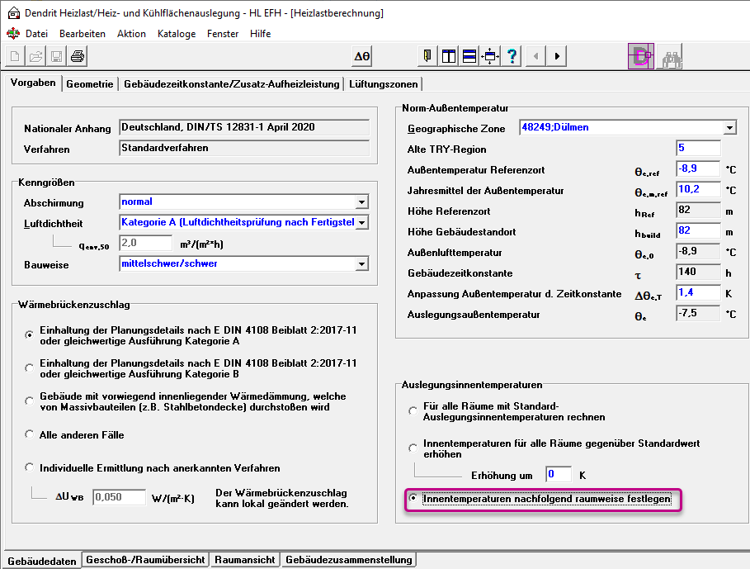Image resolution: width=750 pixels, height=569 pixels.
Task: Switch to Gebäudezeitkonstante/Zusatz-Aufheizleistung tab
Action: (x=232, y=83)
